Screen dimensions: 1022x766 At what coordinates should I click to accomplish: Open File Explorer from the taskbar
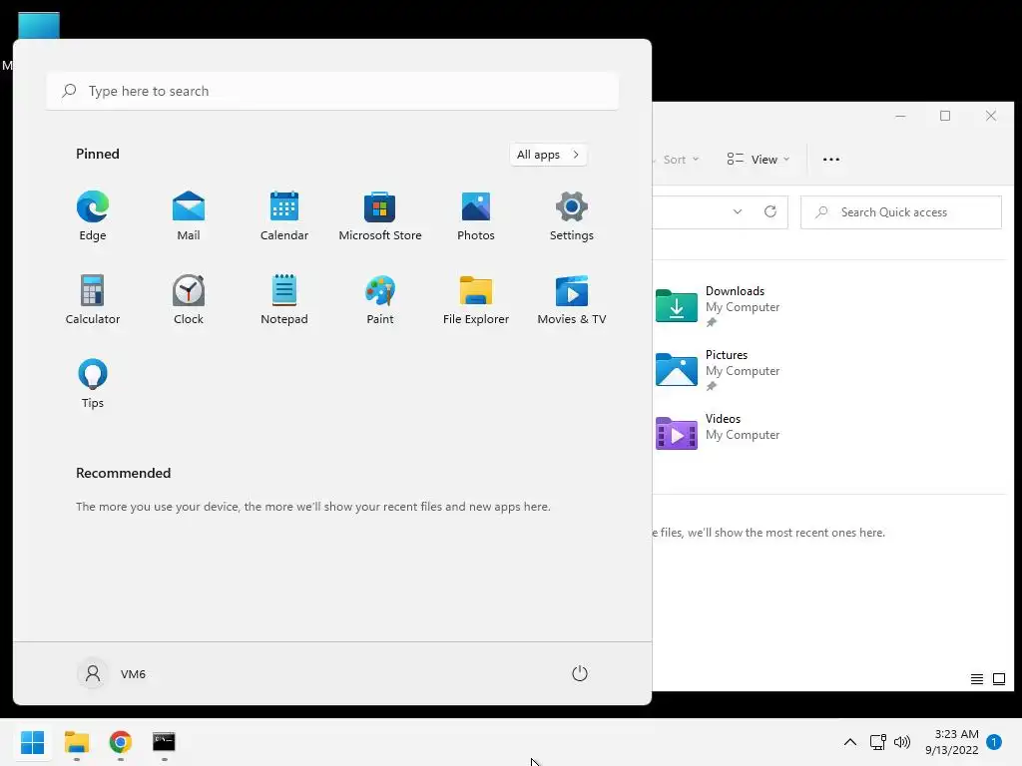(x=77, y=742)
